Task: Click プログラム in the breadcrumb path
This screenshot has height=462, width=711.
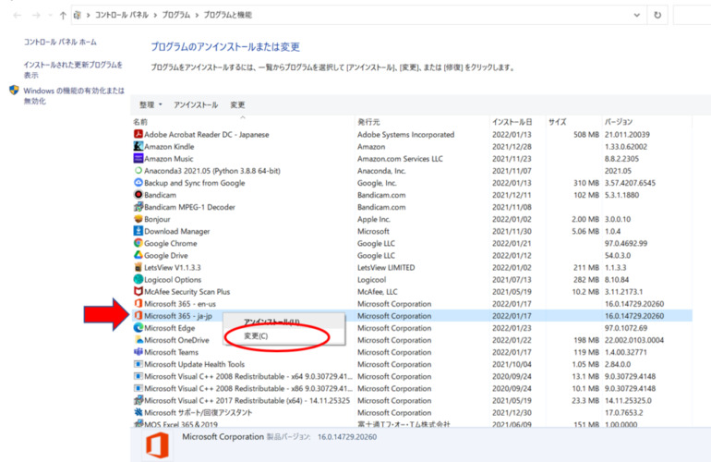Action: 176,15
